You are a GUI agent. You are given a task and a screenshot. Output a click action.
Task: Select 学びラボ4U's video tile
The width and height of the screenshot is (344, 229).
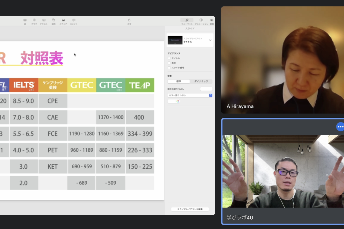[x=283, y=171]
